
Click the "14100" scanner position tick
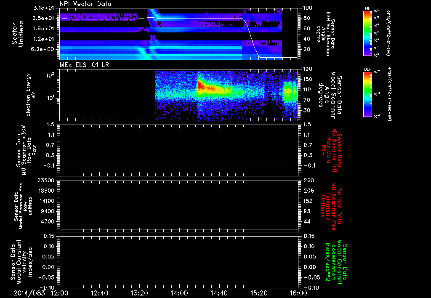tap(46, 201)
